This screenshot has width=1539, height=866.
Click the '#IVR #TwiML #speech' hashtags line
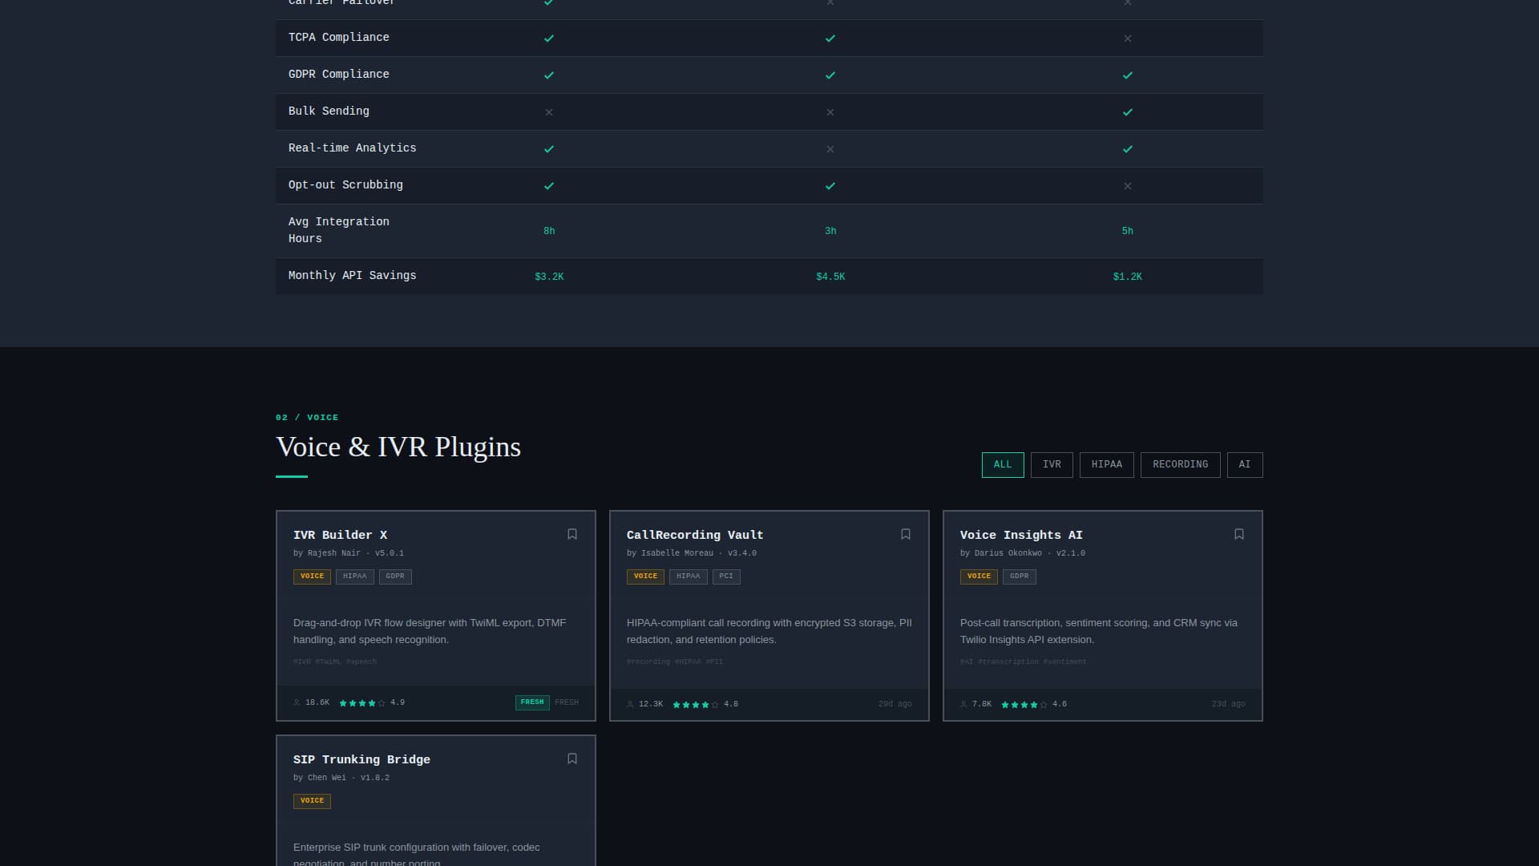tap(335, 662)
